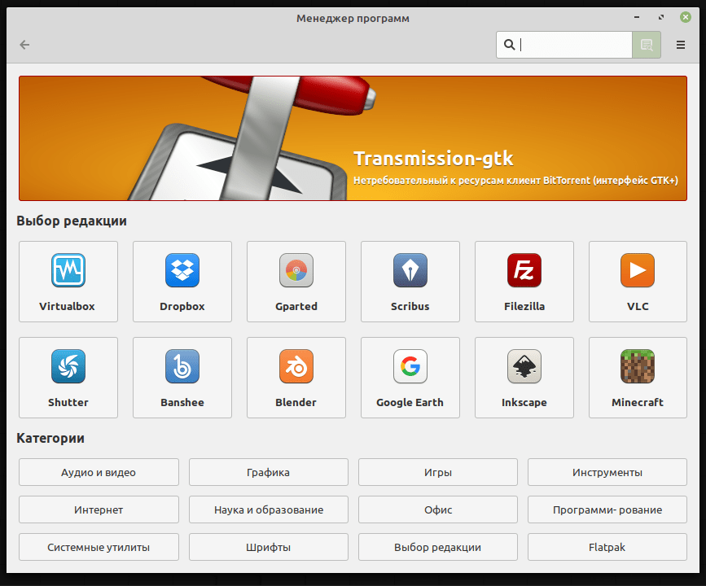Select the Шрифты category
The image size is (706, 586).
[269, 547]
